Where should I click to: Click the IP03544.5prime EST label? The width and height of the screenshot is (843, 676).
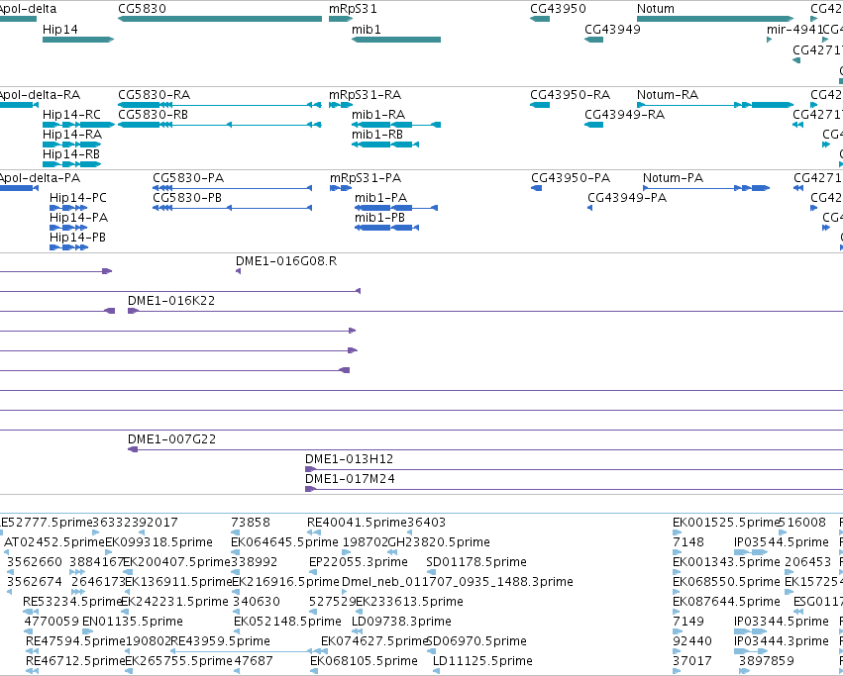click(782, 542)
